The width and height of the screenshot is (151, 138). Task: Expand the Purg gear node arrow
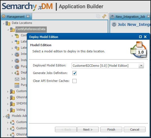tap(12, 67)
